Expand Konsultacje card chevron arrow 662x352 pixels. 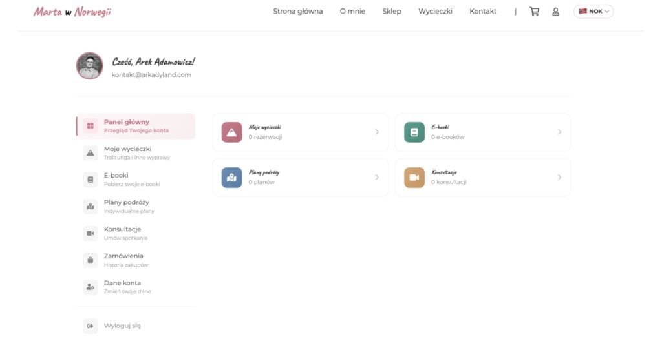(559, 178)
